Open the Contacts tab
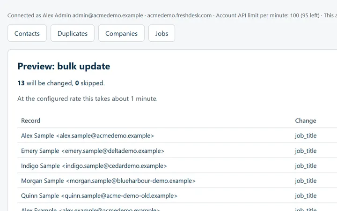Image resolution: width=337 pixels, height=211 pixels. point(27,33)
